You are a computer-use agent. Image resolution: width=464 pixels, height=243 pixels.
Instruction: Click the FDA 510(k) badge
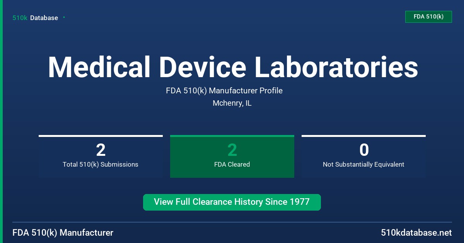tap(428, 17)
